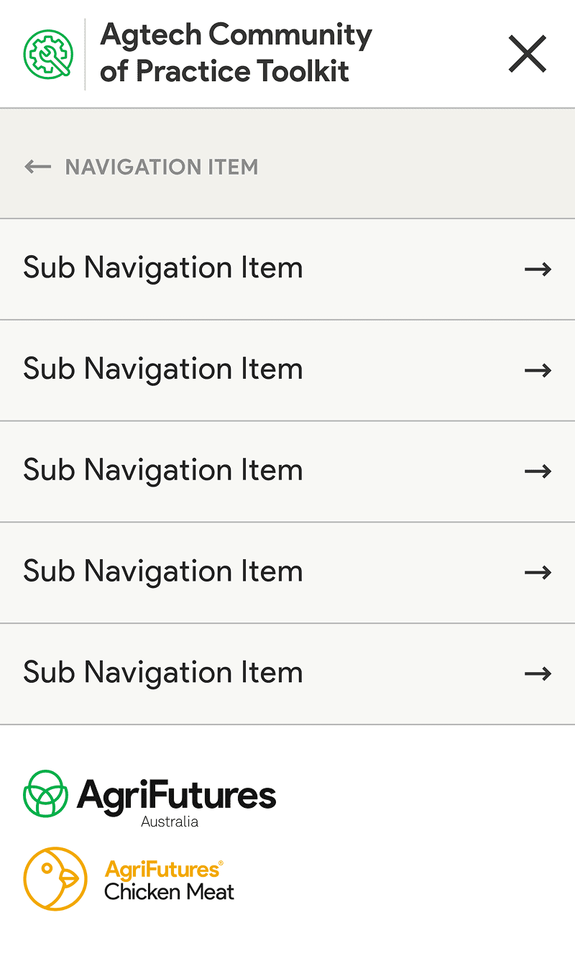Click the back arrow beside Navigation Item

pyautogui.click(x=37, y=167)
